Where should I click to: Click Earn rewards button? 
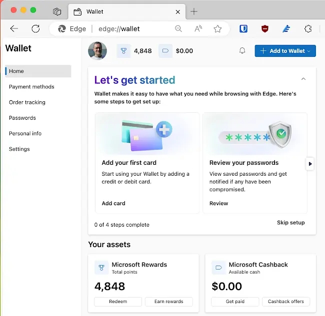(169, 302)
